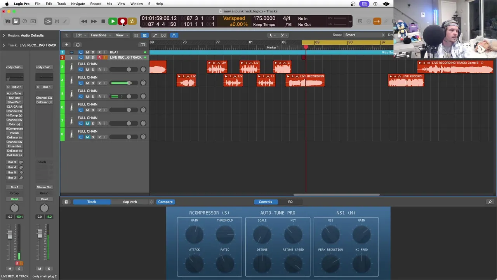Click the track hierarchy up arrow
497x280 pixels.
coord(66,35)
